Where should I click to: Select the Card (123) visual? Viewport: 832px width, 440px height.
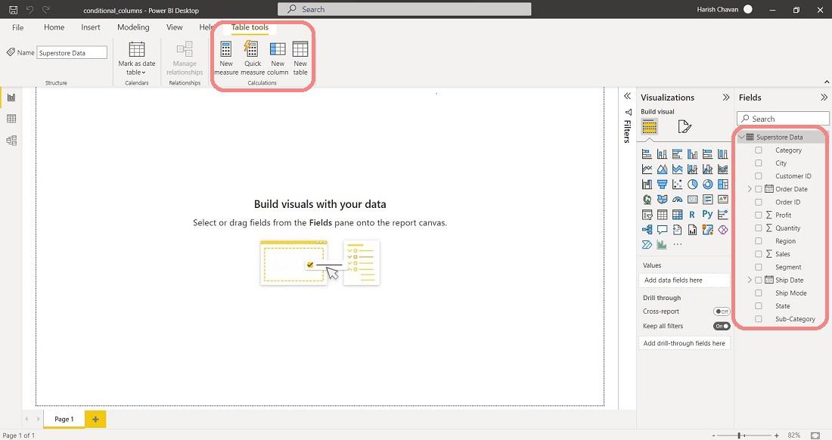point(692,200)
